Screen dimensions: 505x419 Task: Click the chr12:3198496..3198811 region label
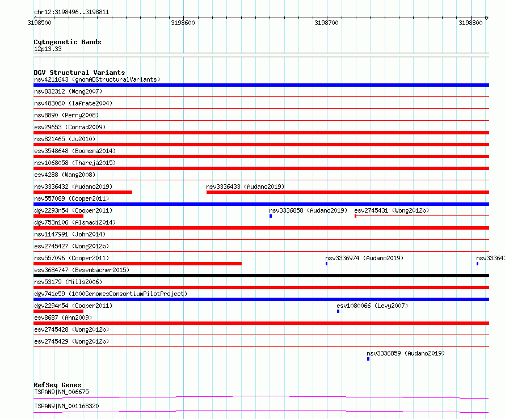point(71,12)
